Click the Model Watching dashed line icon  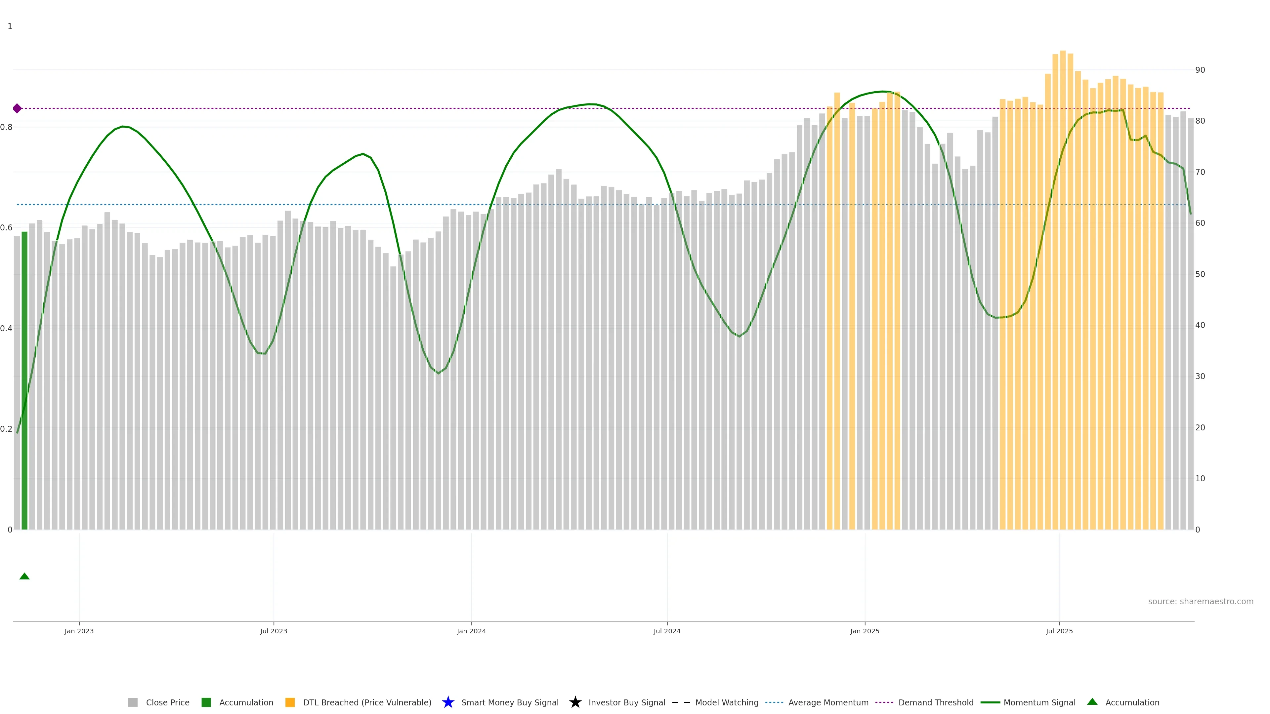click(681, 702)
